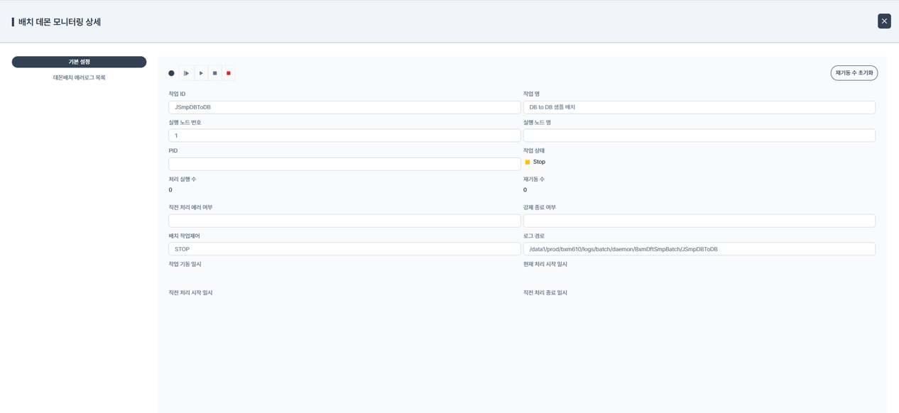
Task: Click the 작업 ID field showing JSmpDBToDB
Action: [344, 107]
